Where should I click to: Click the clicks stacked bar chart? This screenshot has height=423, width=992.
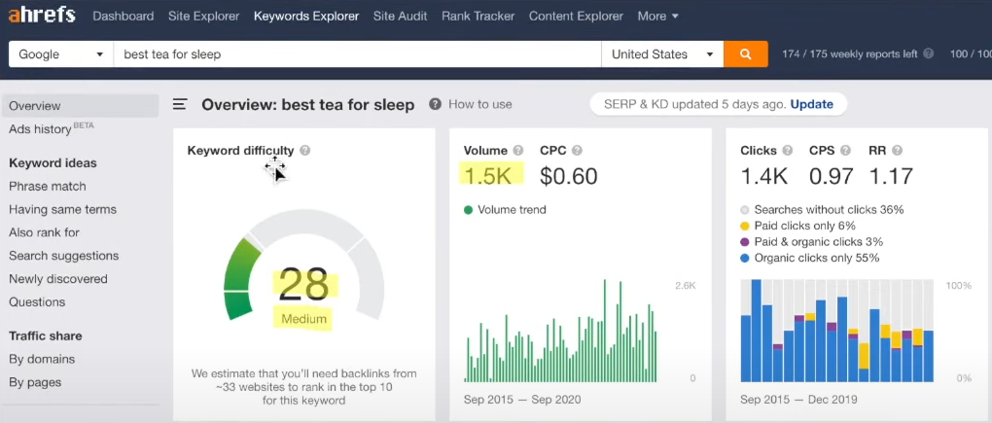[837, 332]
